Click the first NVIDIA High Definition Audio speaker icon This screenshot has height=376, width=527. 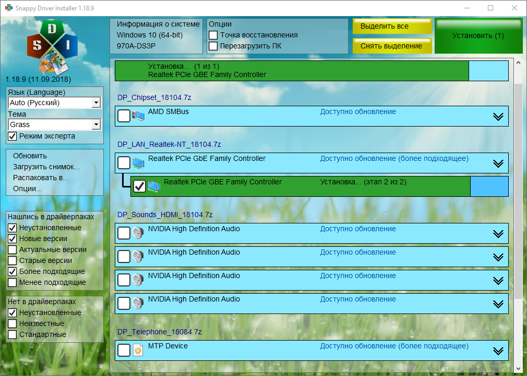click(138, 233)
